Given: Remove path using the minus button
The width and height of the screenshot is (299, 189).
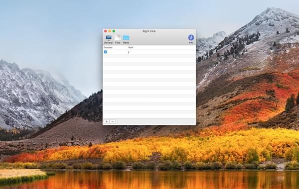Looking at the screenshot, I should [113, 122].
